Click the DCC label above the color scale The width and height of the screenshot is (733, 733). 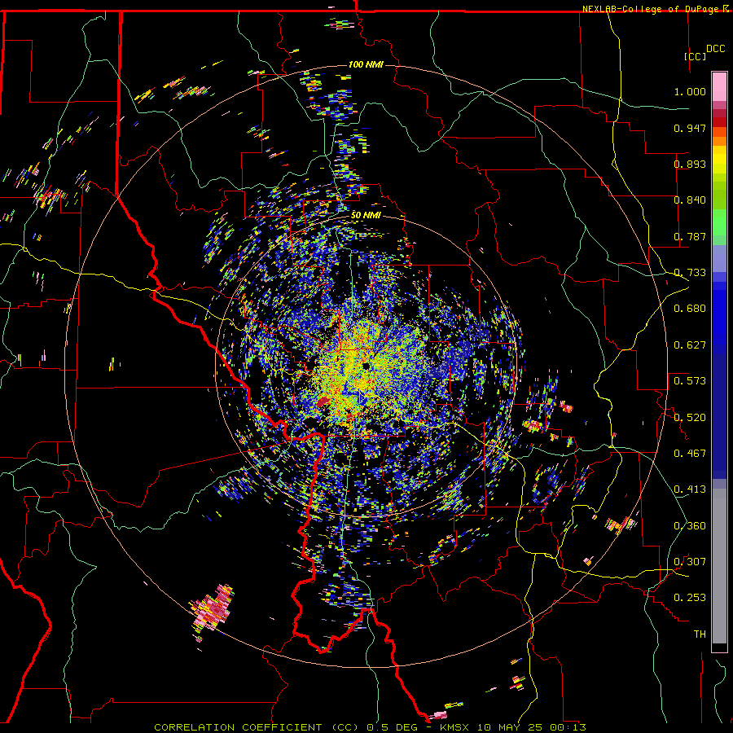(715, 49)
